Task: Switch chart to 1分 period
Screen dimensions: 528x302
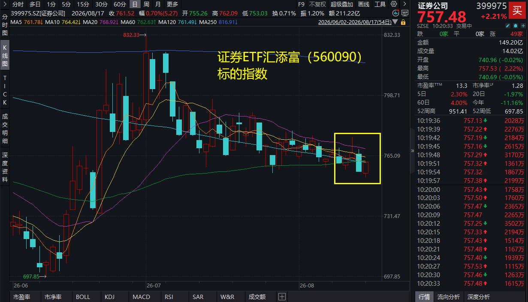Action: click(51, 4)
